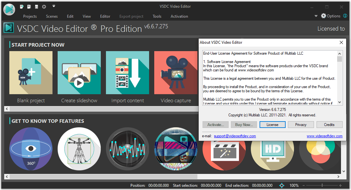The height and width of the screenshot is (190, 351).
Task: Click the Licensed to label
Action: (331, 29)
